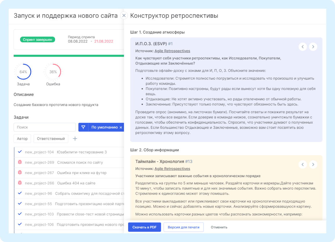Add a new filter with plus icon
Image resolution: width=335 pixels, height=242 pixels.
pos(75,139)
